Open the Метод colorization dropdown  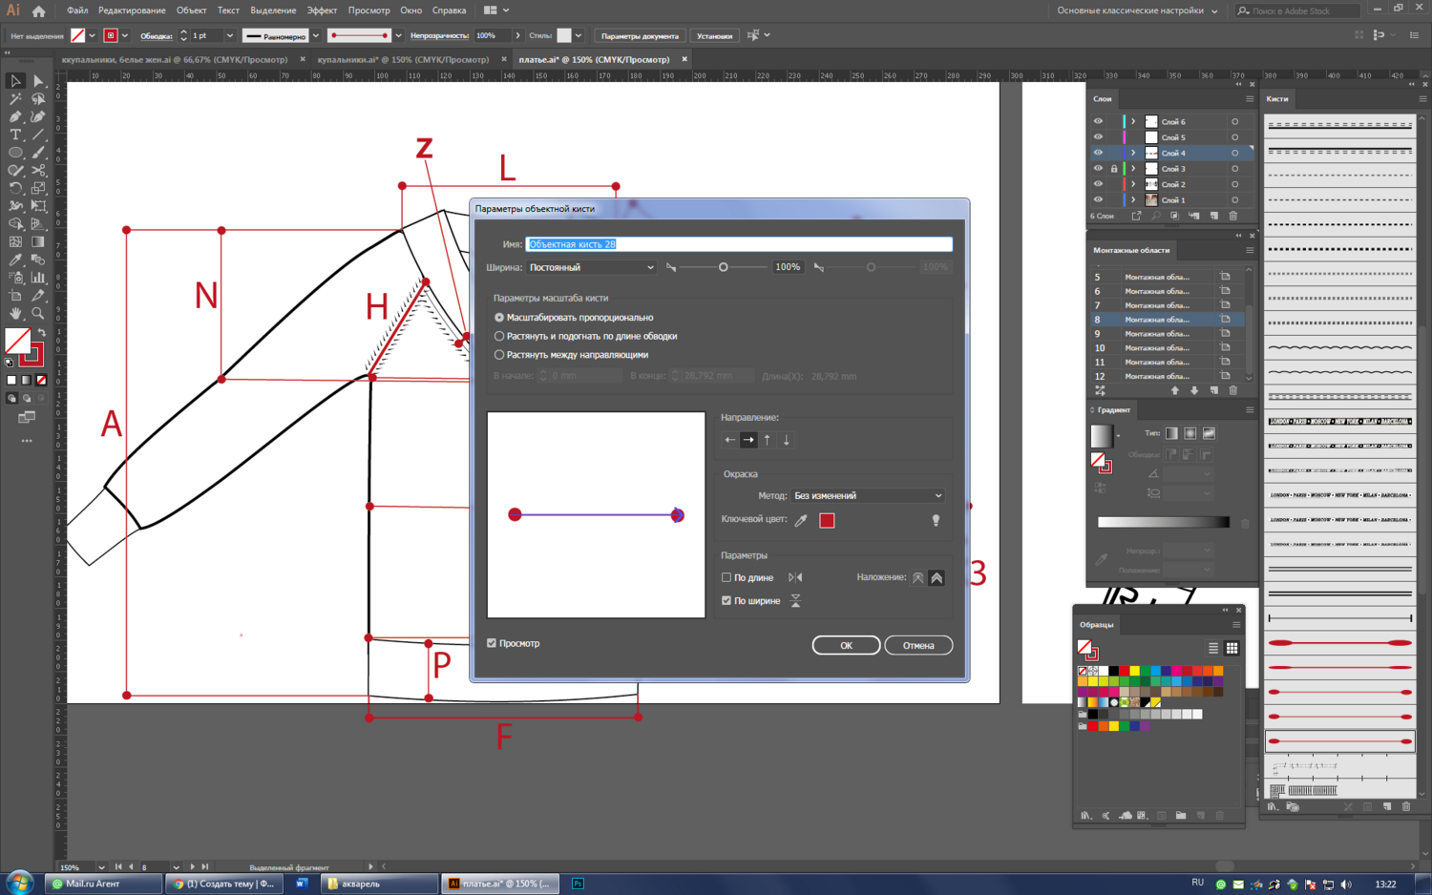[867, 495]
